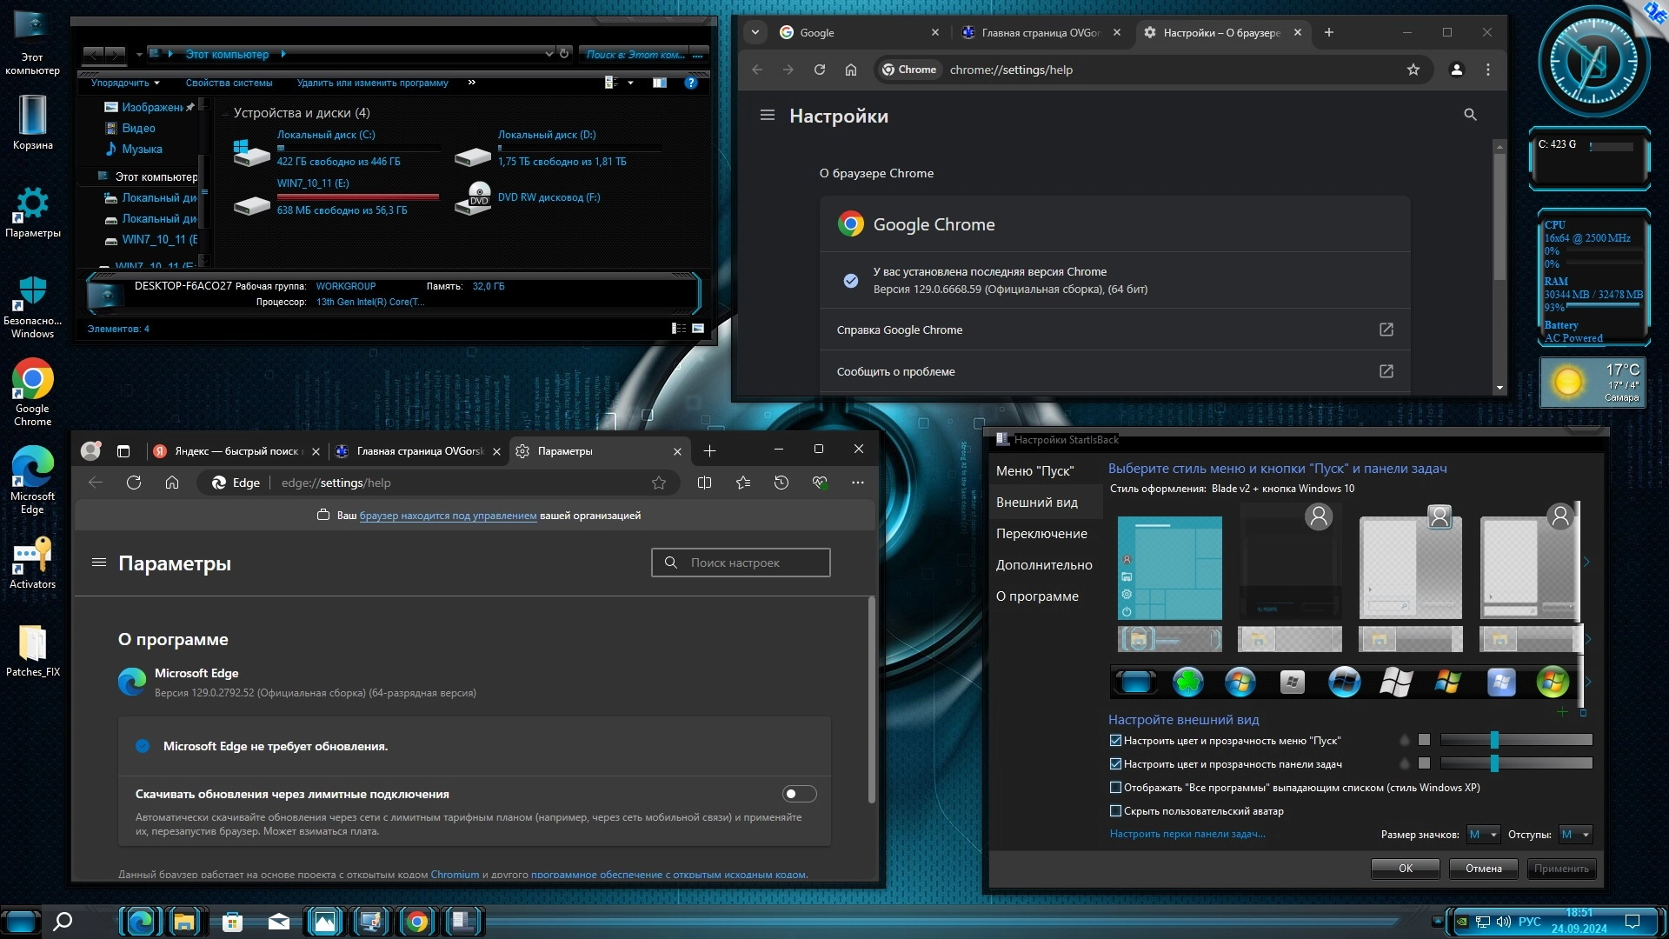The width and height of the screenshot is (1669, 939).
Task: Open Chrome three-dot menu
Action: coord(1487,70)
